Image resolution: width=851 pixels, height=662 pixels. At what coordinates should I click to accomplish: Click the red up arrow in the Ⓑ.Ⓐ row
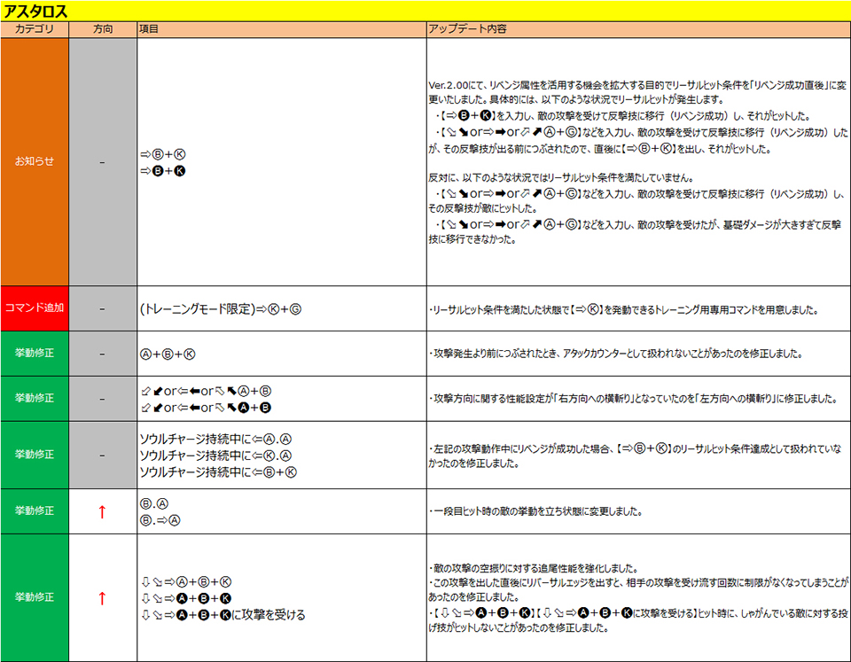click(102, 511)
